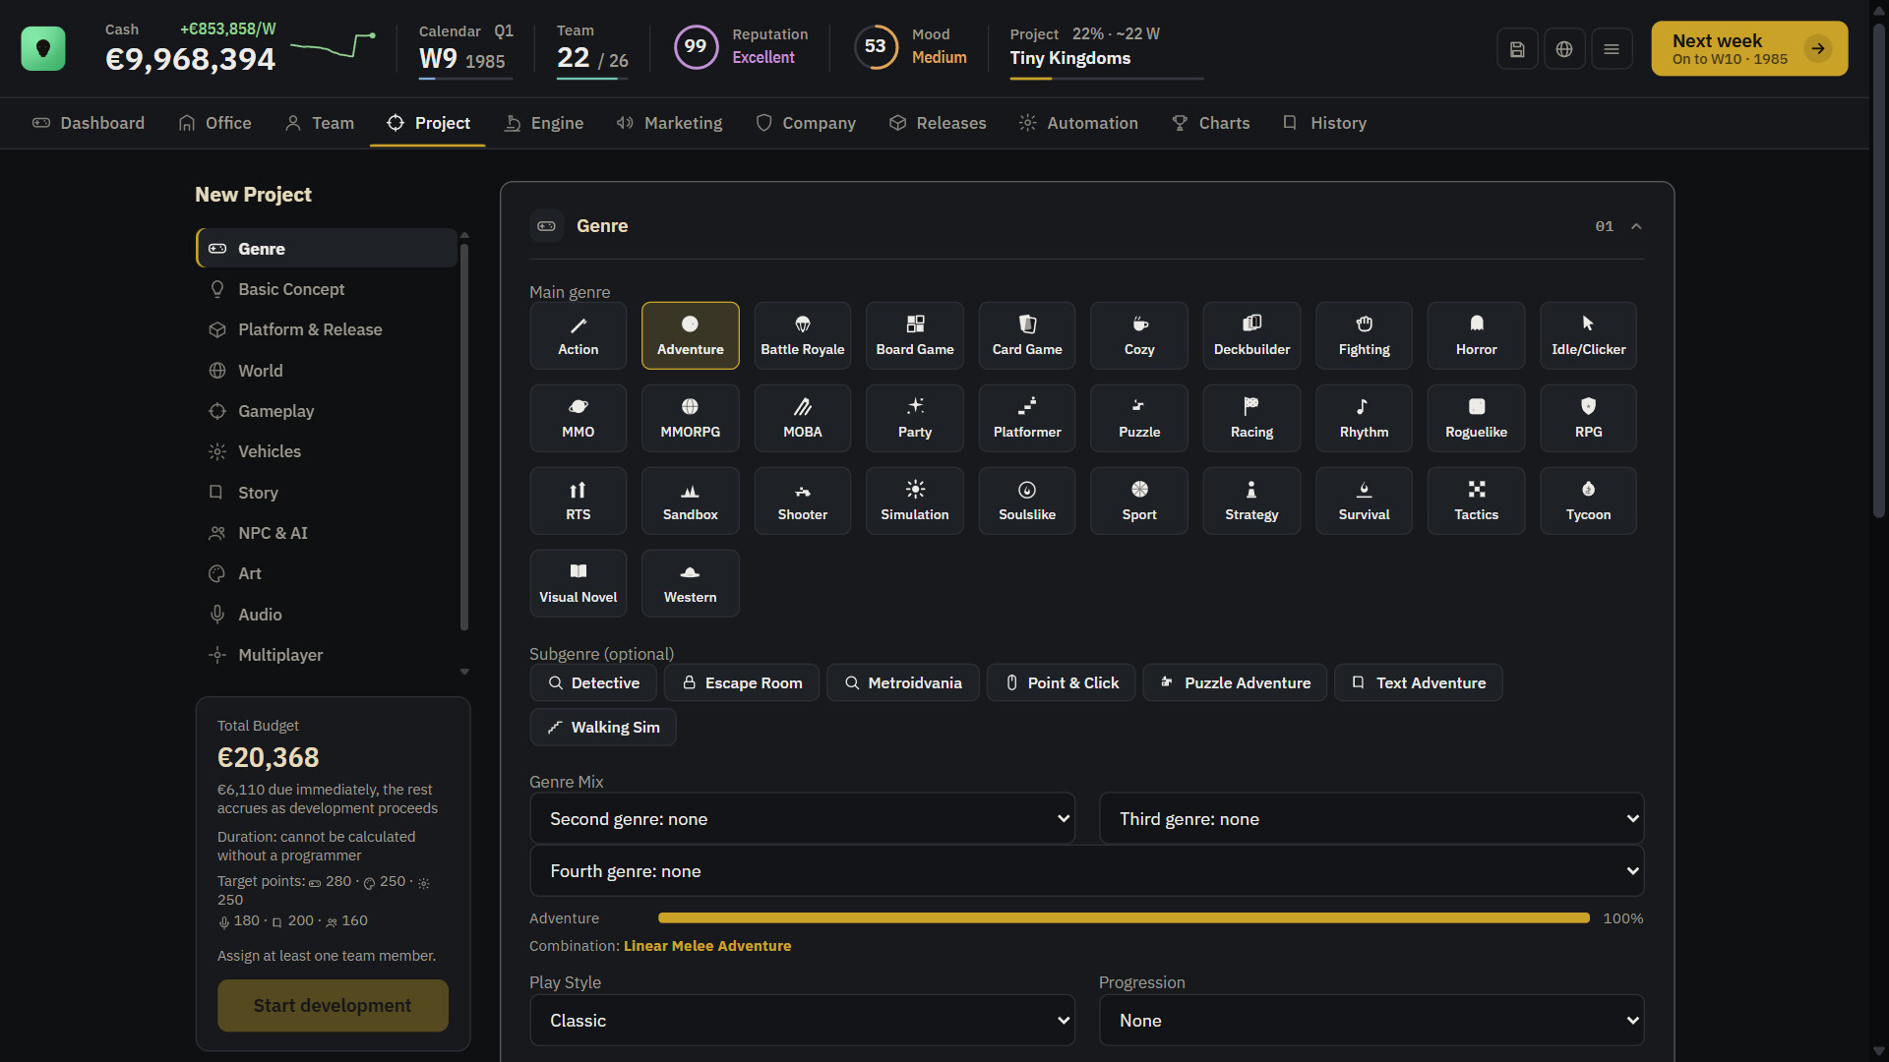Image resolution: width=1889 pixels, height=1062 pixels.
Task: Open the hamburger menu icon
Action: point(1612,49)
